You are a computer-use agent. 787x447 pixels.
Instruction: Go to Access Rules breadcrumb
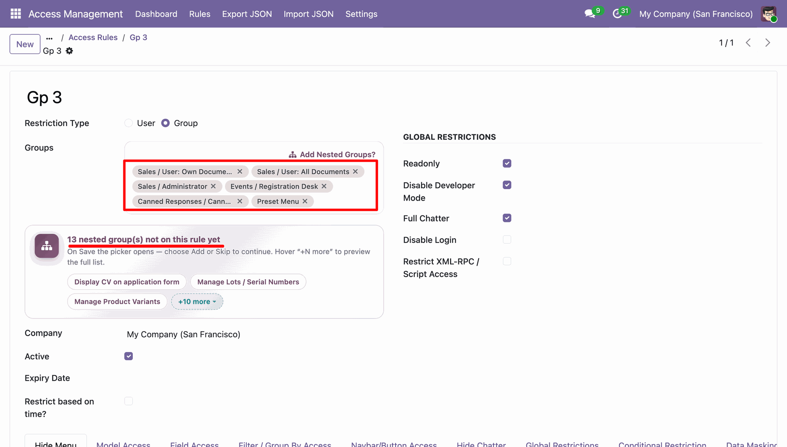click(x=93, y=38)
